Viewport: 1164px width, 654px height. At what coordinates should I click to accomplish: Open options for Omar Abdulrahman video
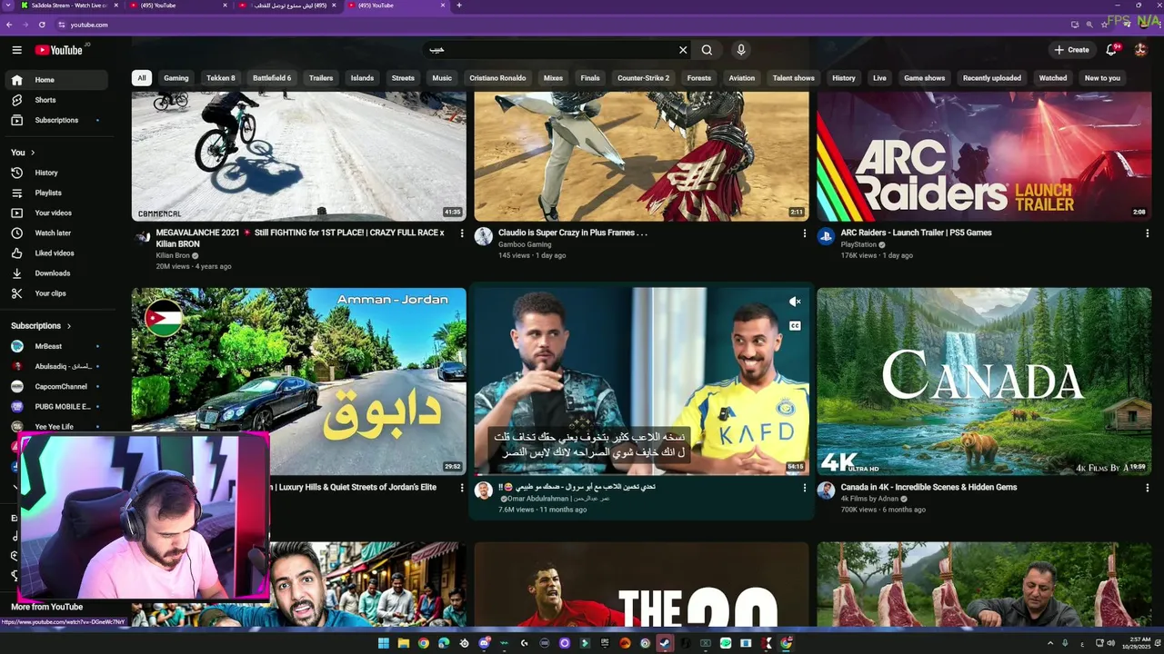click(804, 488)
